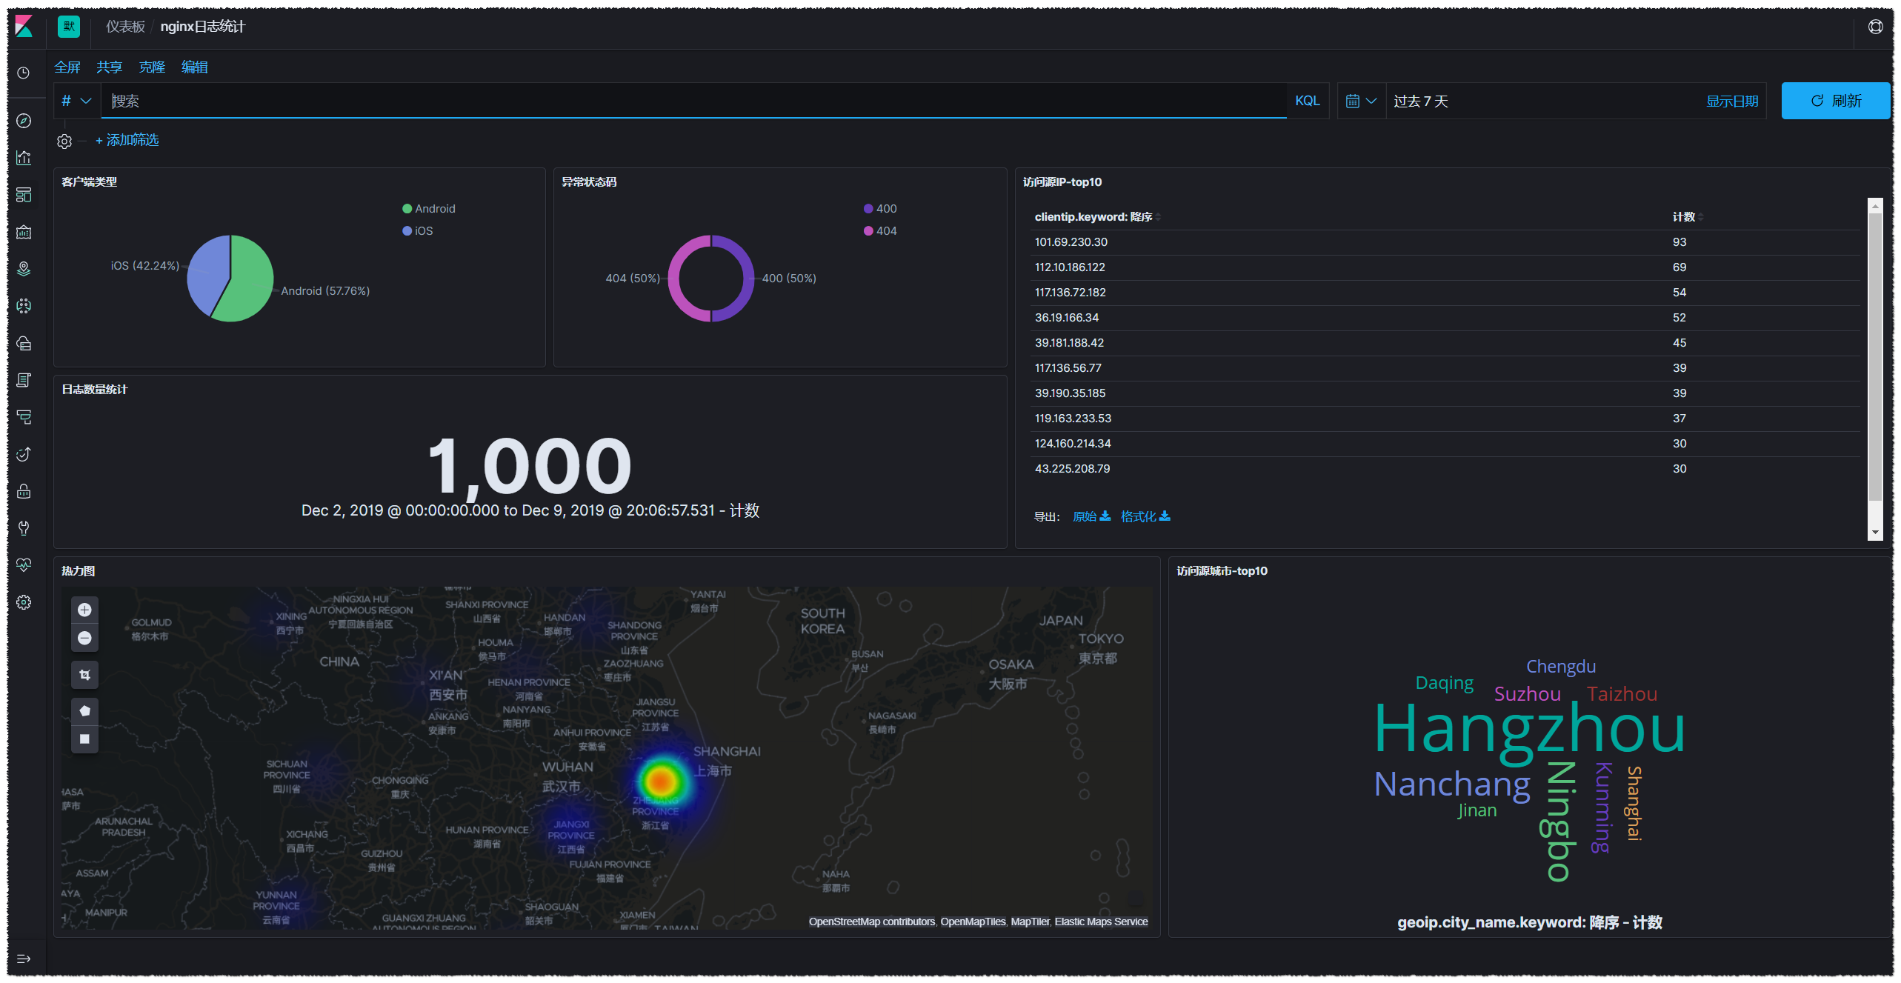Viewport: 1901px width, 983px height.
Task: Open the Management gear icon in sidebar
Action: coord(24,602)
